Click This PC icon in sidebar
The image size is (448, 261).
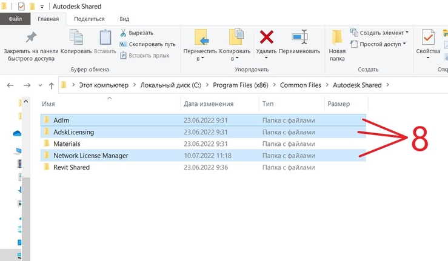point(18,151)
